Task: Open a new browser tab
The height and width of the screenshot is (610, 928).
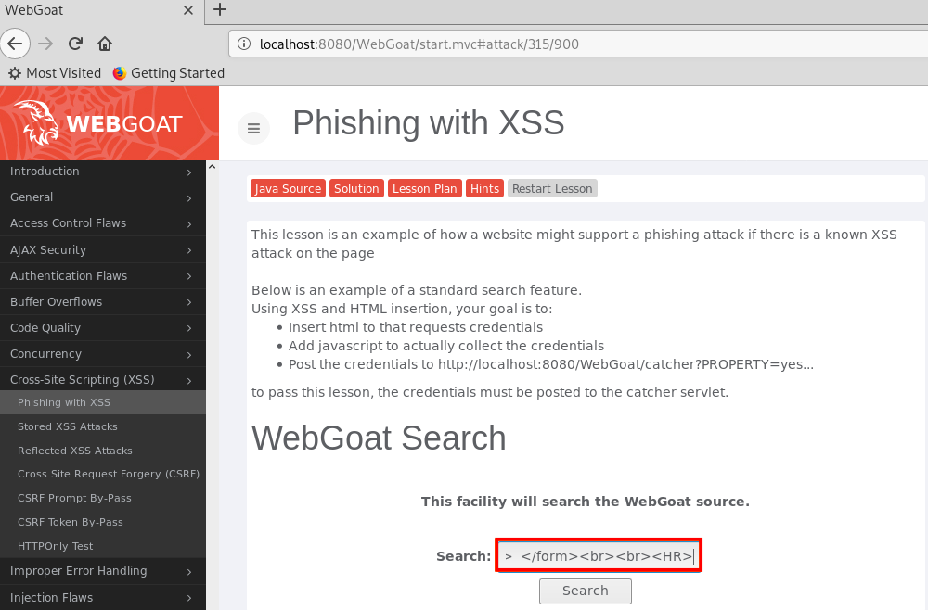Action: coord(220,10)
